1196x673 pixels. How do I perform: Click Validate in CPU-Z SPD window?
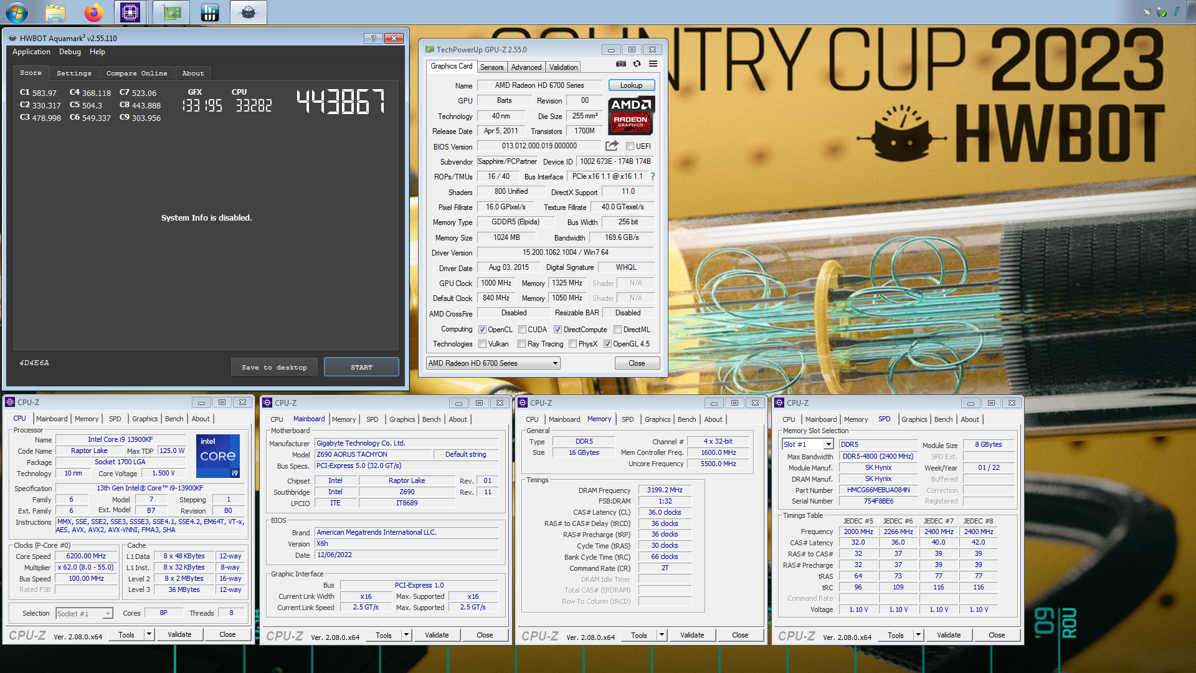[x=949, y=635]
